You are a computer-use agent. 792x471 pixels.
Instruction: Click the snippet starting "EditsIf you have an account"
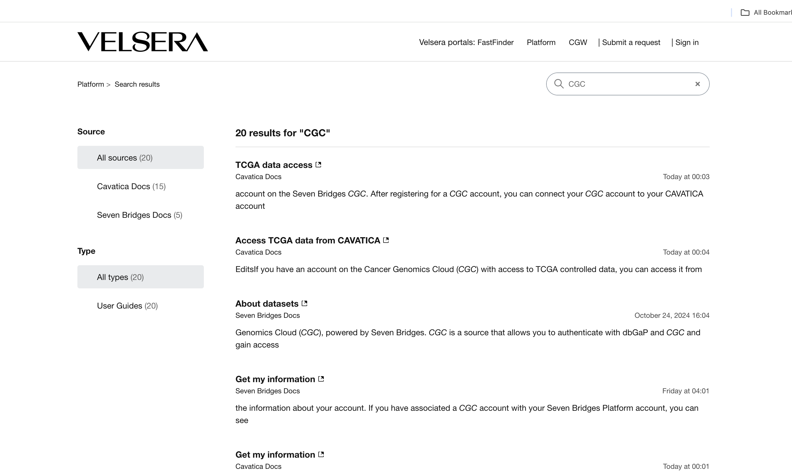469,269
